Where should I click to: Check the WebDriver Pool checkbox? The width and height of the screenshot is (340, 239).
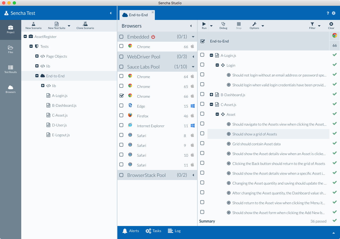pos(121,57)
